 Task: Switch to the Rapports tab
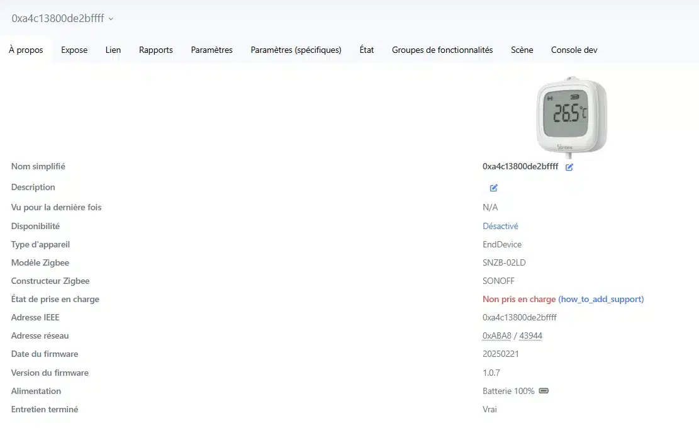click(x=155, y=50)
